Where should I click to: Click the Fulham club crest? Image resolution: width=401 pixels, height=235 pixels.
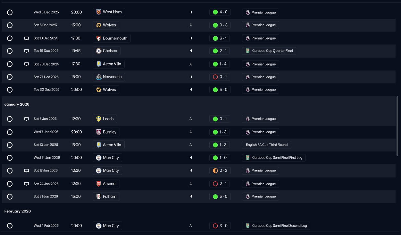click(99, 196)
